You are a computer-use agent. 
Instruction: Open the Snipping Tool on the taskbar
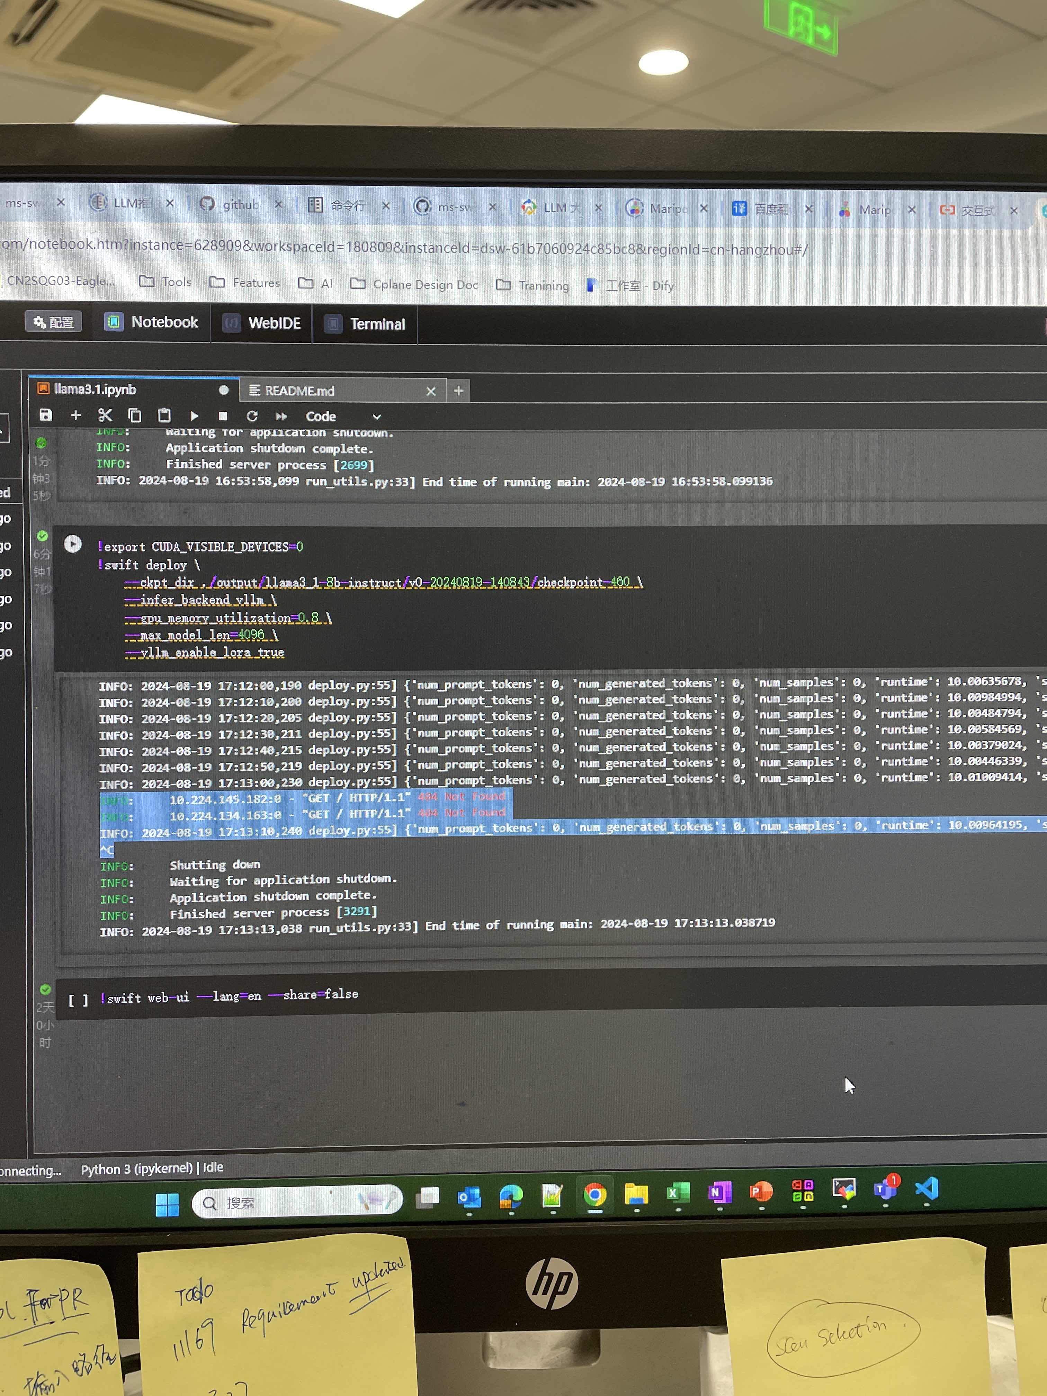tap(844, 1189)
